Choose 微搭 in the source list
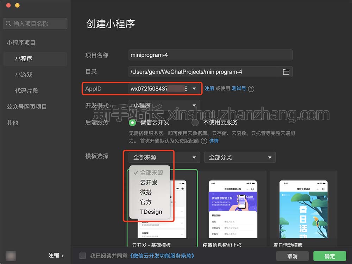This screenshot has height=264, width=352. (x=150, y=192)
